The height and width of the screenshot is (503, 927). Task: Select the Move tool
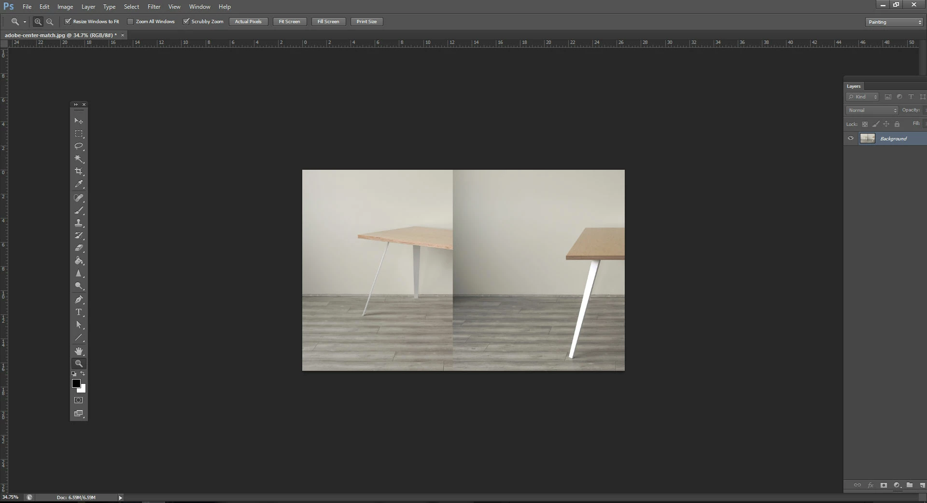(x=79, y=121)
